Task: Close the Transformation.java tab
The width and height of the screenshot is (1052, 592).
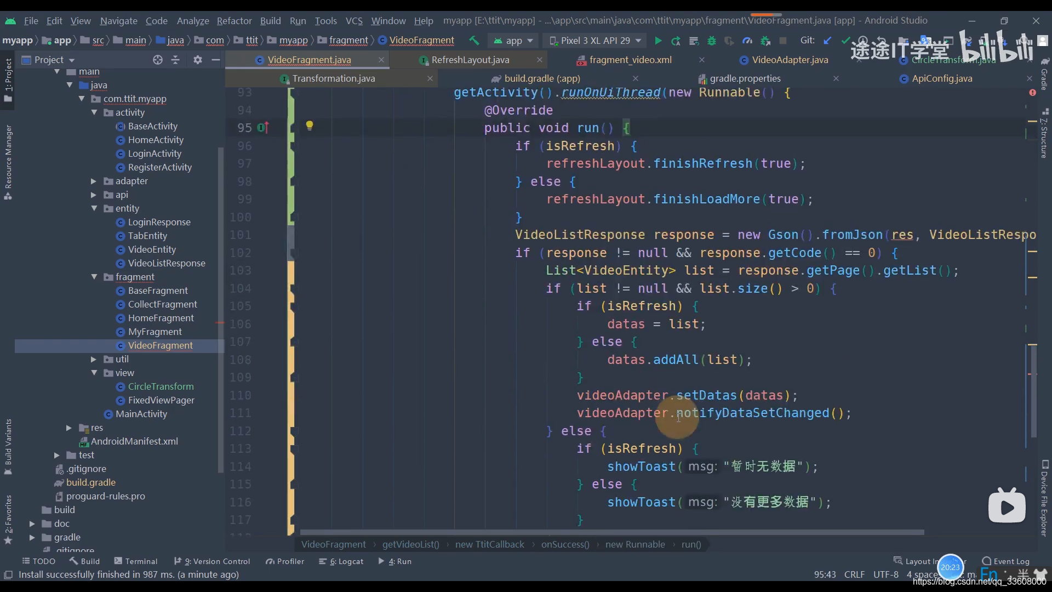Action: (430, 78)
